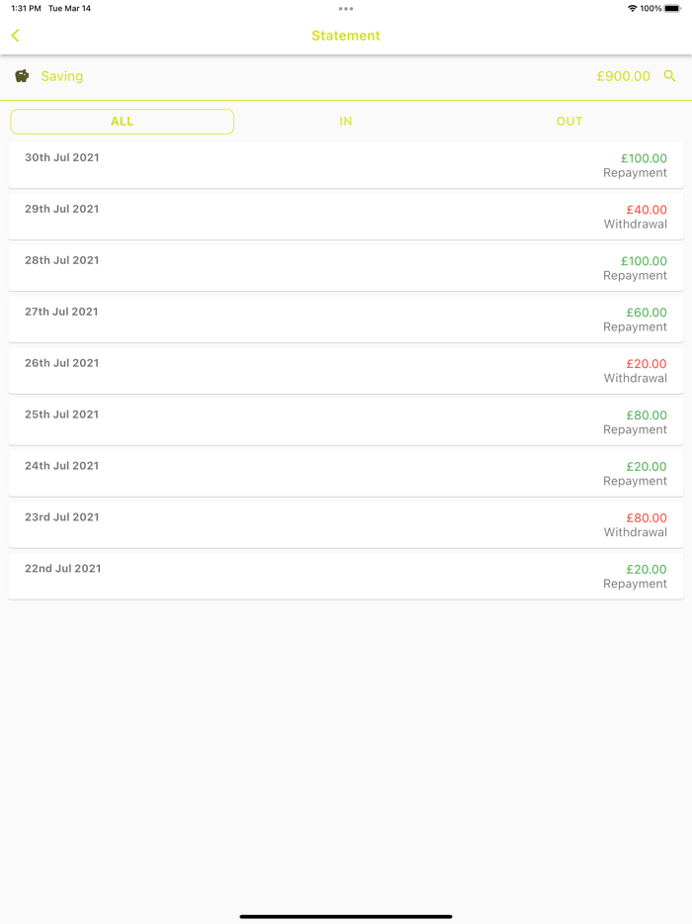This screenshot has width=692, height=924.
Task: Tap the Saving piggy bank icon
Action: (22, 76)
